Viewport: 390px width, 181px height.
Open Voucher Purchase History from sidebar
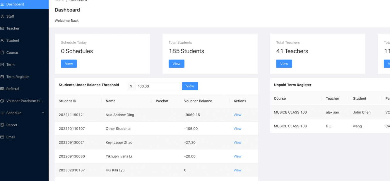pyautogui.click(x=2, y=101)
